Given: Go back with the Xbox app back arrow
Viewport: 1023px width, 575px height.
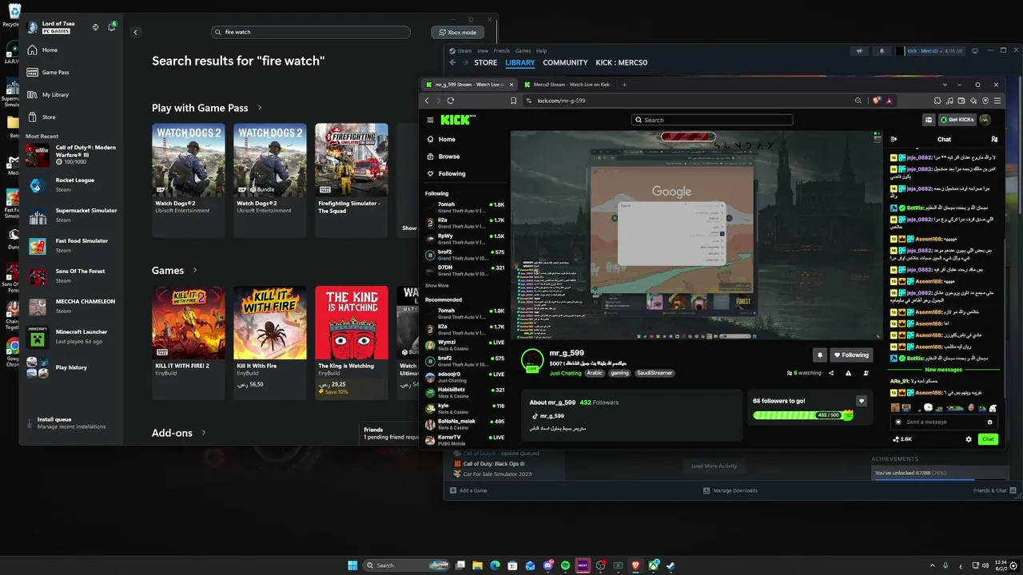Looking at the screenshot, I should click(x=135, y=33).
